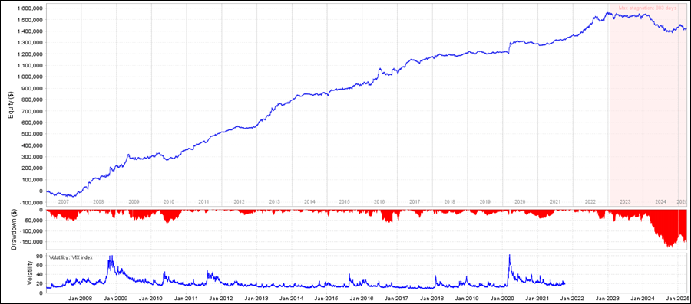691x304 pixels.
Task: Click the Jan-2012 date label
Action: pos(221,298)
